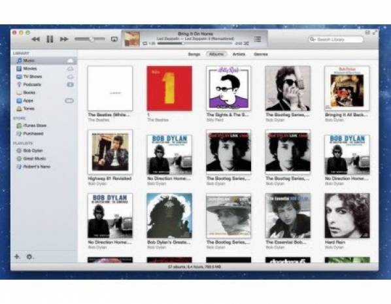Open the AirPlay output icon
The height and width of the screenshot is (304, 391).
point(114,39)
